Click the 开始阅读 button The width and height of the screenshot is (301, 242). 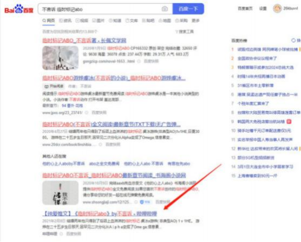click(x=54, y=86)
